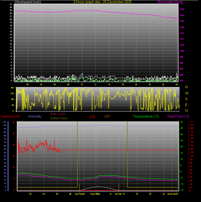This screenshot has width=201, height=202.
Task: Click the '190' AQI axis value
Action: [x=192, y=125]
